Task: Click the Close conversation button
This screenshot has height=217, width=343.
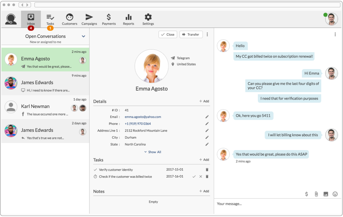Action: point(168,34)
